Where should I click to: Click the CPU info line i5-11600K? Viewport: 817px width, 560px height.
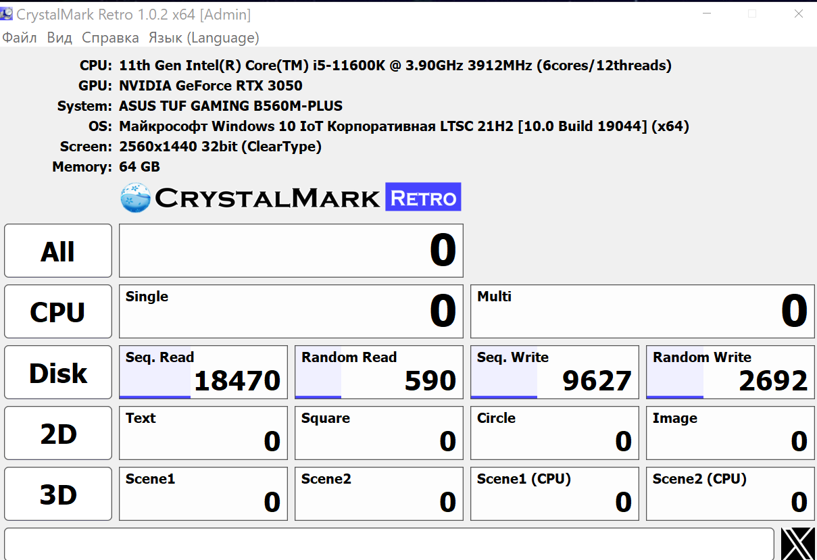coord(395,66)
